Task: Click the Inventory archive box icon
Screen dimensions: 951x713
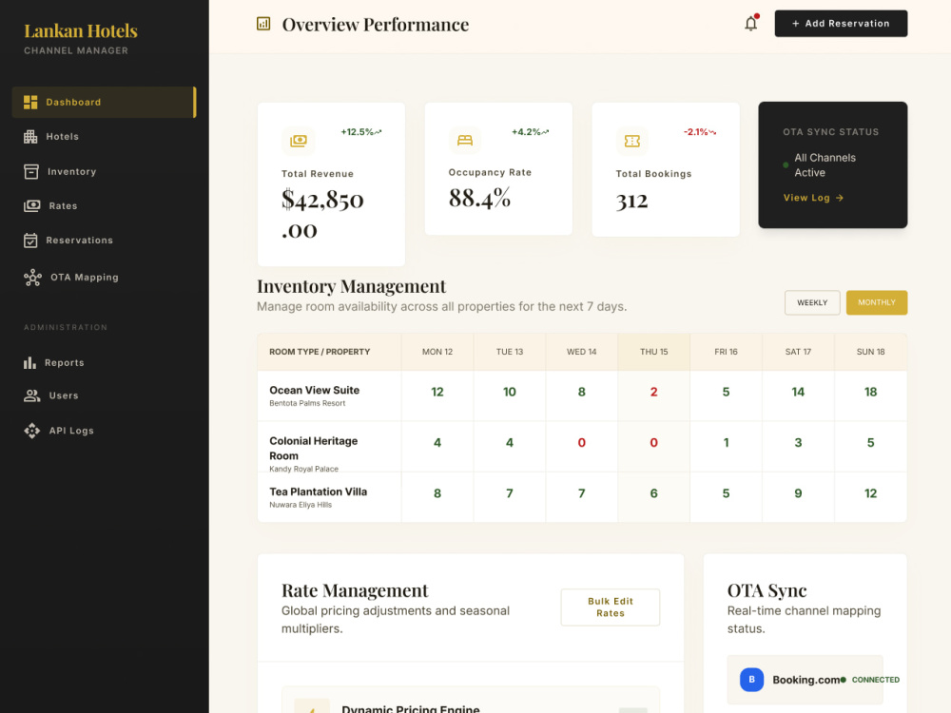Action: click(x=31, y=171)
